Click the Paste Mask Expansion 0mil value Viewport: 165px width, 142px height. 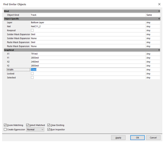(88, 42)
